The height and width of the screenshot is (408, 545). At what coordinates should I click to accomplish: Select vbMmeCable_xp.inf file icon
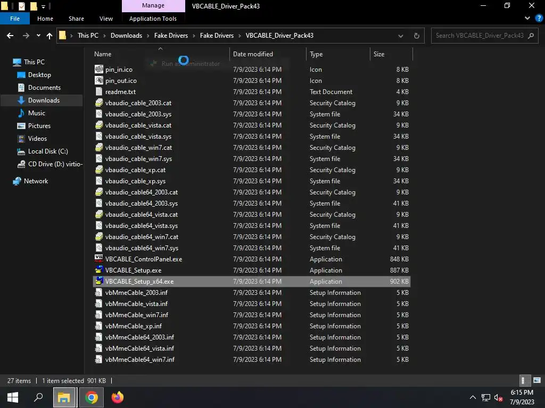point(99,326)
